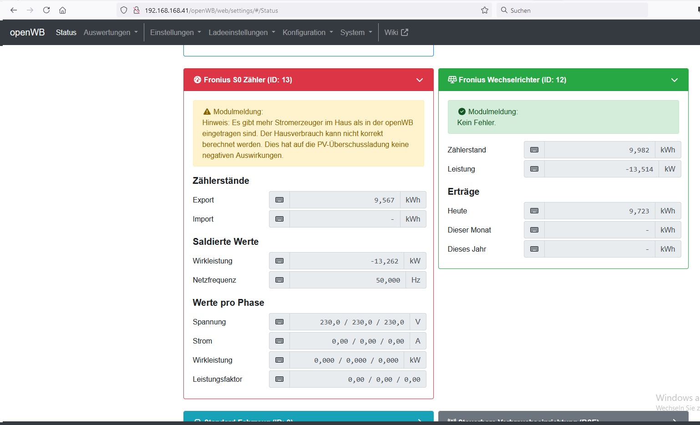Click keyboard icon beside Wirkleistung under Werte pro Phase
This screenshot has width=700, height=425.
point(279,360)
